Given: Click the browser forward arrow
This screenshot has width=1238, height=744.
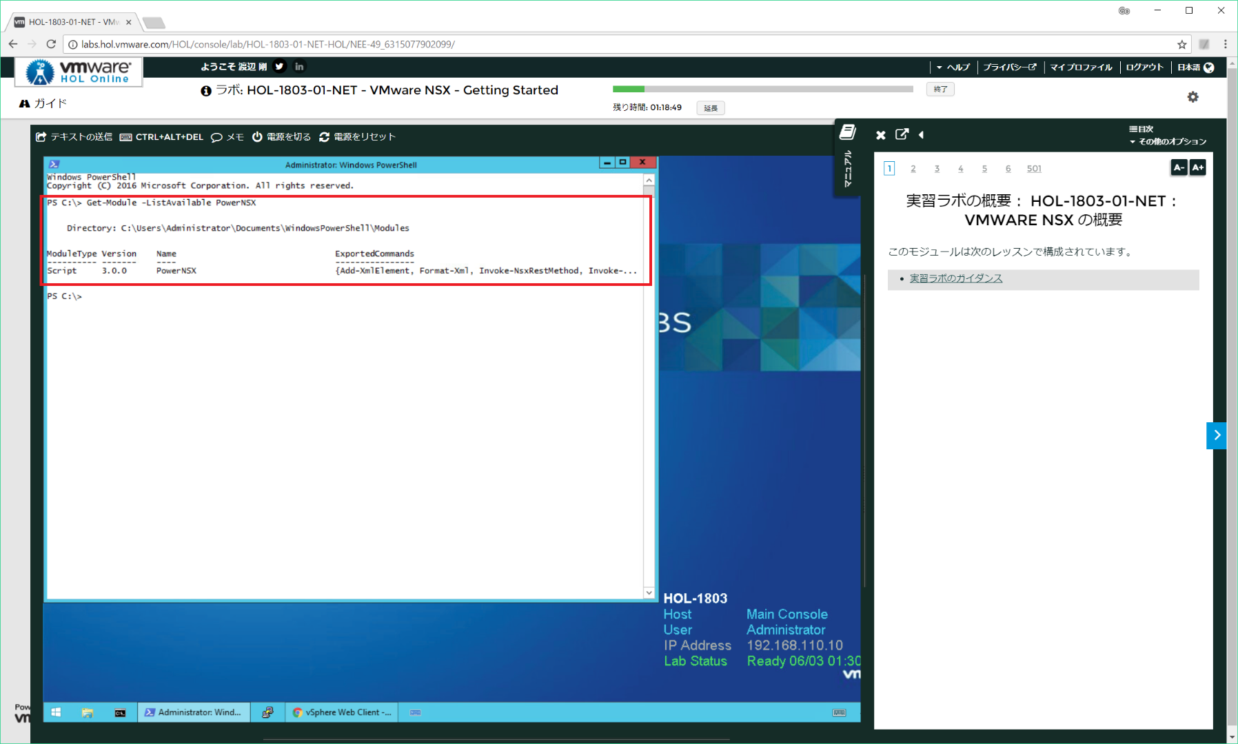Looking at the screenshot, I should pos(32,44).
